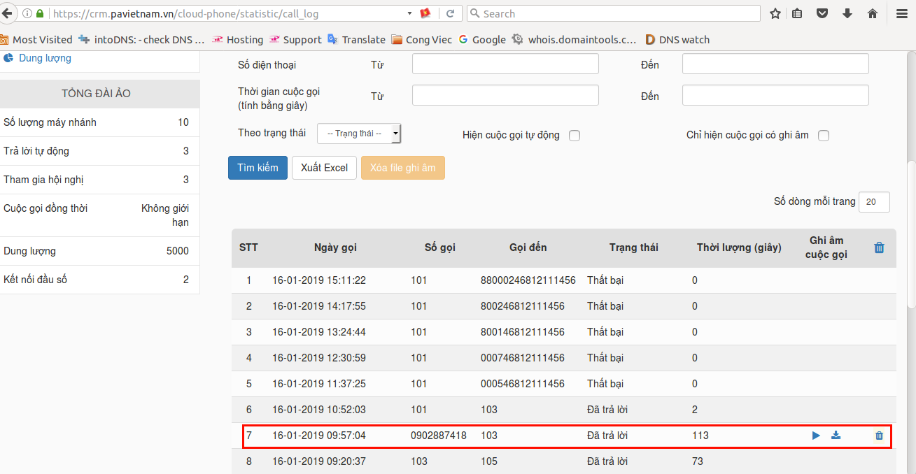
Task: Expand the address bar history dropdown
Action: pyautogui.click(x=409, y=13)
